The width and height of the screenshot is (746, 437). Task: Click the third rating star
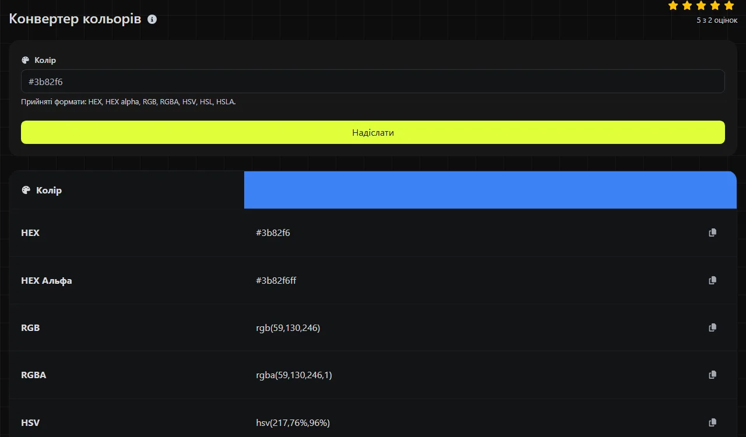pyautogui.click(x=701, y=6)
